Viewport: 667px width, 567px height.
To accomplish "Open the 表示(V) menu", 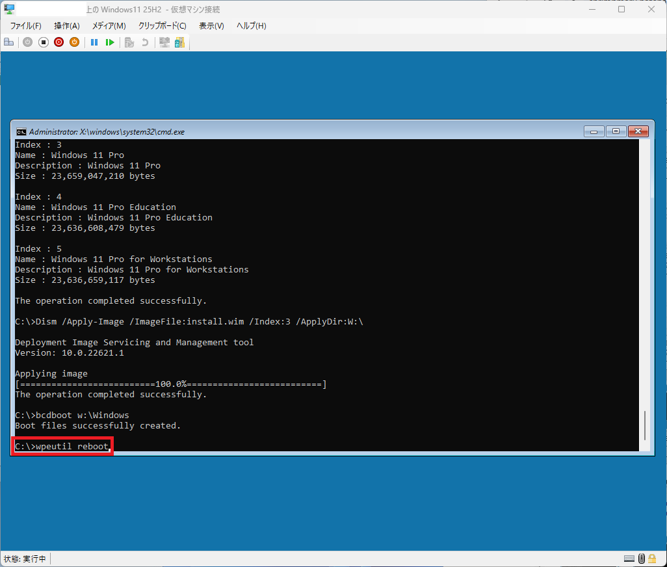I will click(x=211, y=26).
